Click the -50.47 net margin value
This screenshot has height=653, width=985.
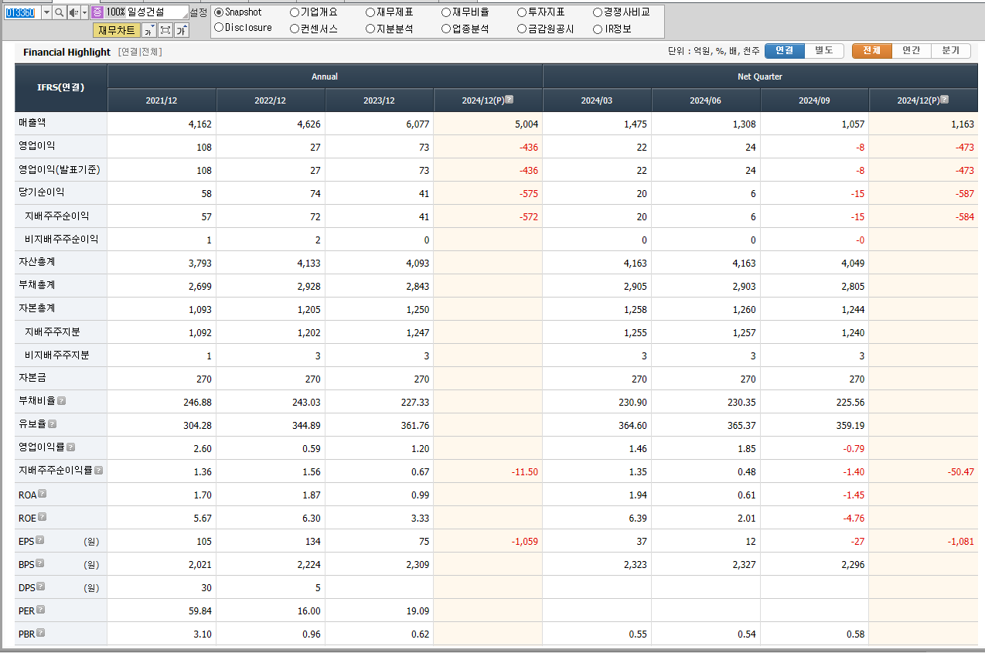(961, 471)
